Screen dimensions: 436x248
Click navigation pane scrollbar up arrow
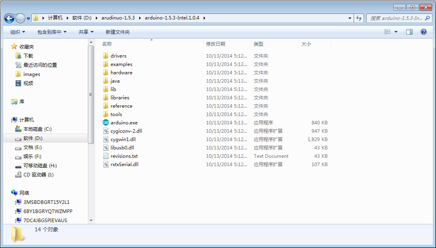91,42
